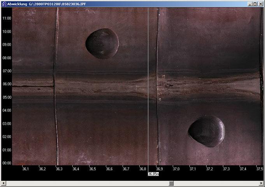Click the horizontal scrollbar thumb
This screenshot has height=187, width=265.
(x=171, y=183)
